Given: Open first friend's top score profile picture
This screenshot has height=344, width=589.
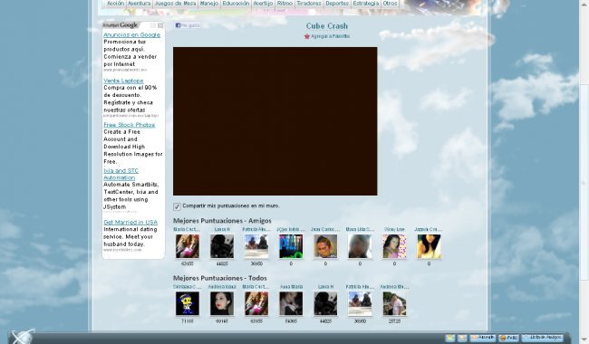Looking at the screenshot, I should (188, 246).
